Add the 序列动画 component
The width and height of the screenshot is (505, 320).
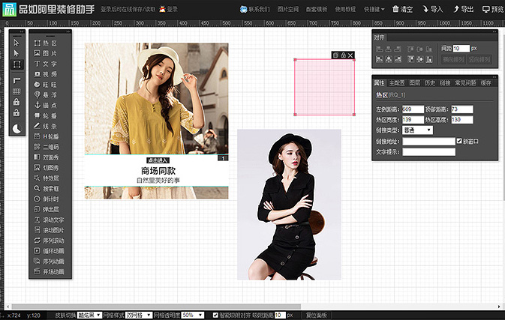(x=49, y=262)
